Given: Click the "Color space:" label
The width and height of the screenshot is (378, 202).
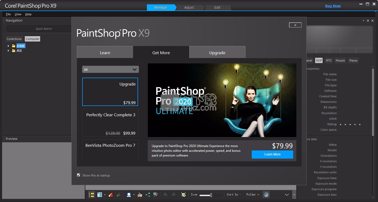Looking at the screenshot, I should [329, 130].
